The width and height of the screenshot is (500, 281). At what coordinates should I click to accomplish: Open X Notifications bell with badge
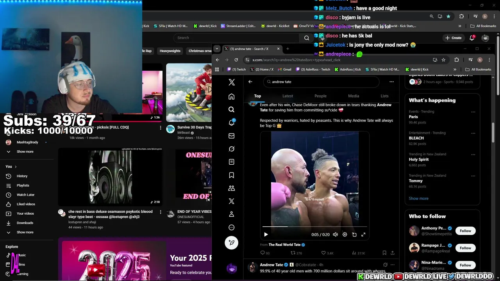click(231, 123)
